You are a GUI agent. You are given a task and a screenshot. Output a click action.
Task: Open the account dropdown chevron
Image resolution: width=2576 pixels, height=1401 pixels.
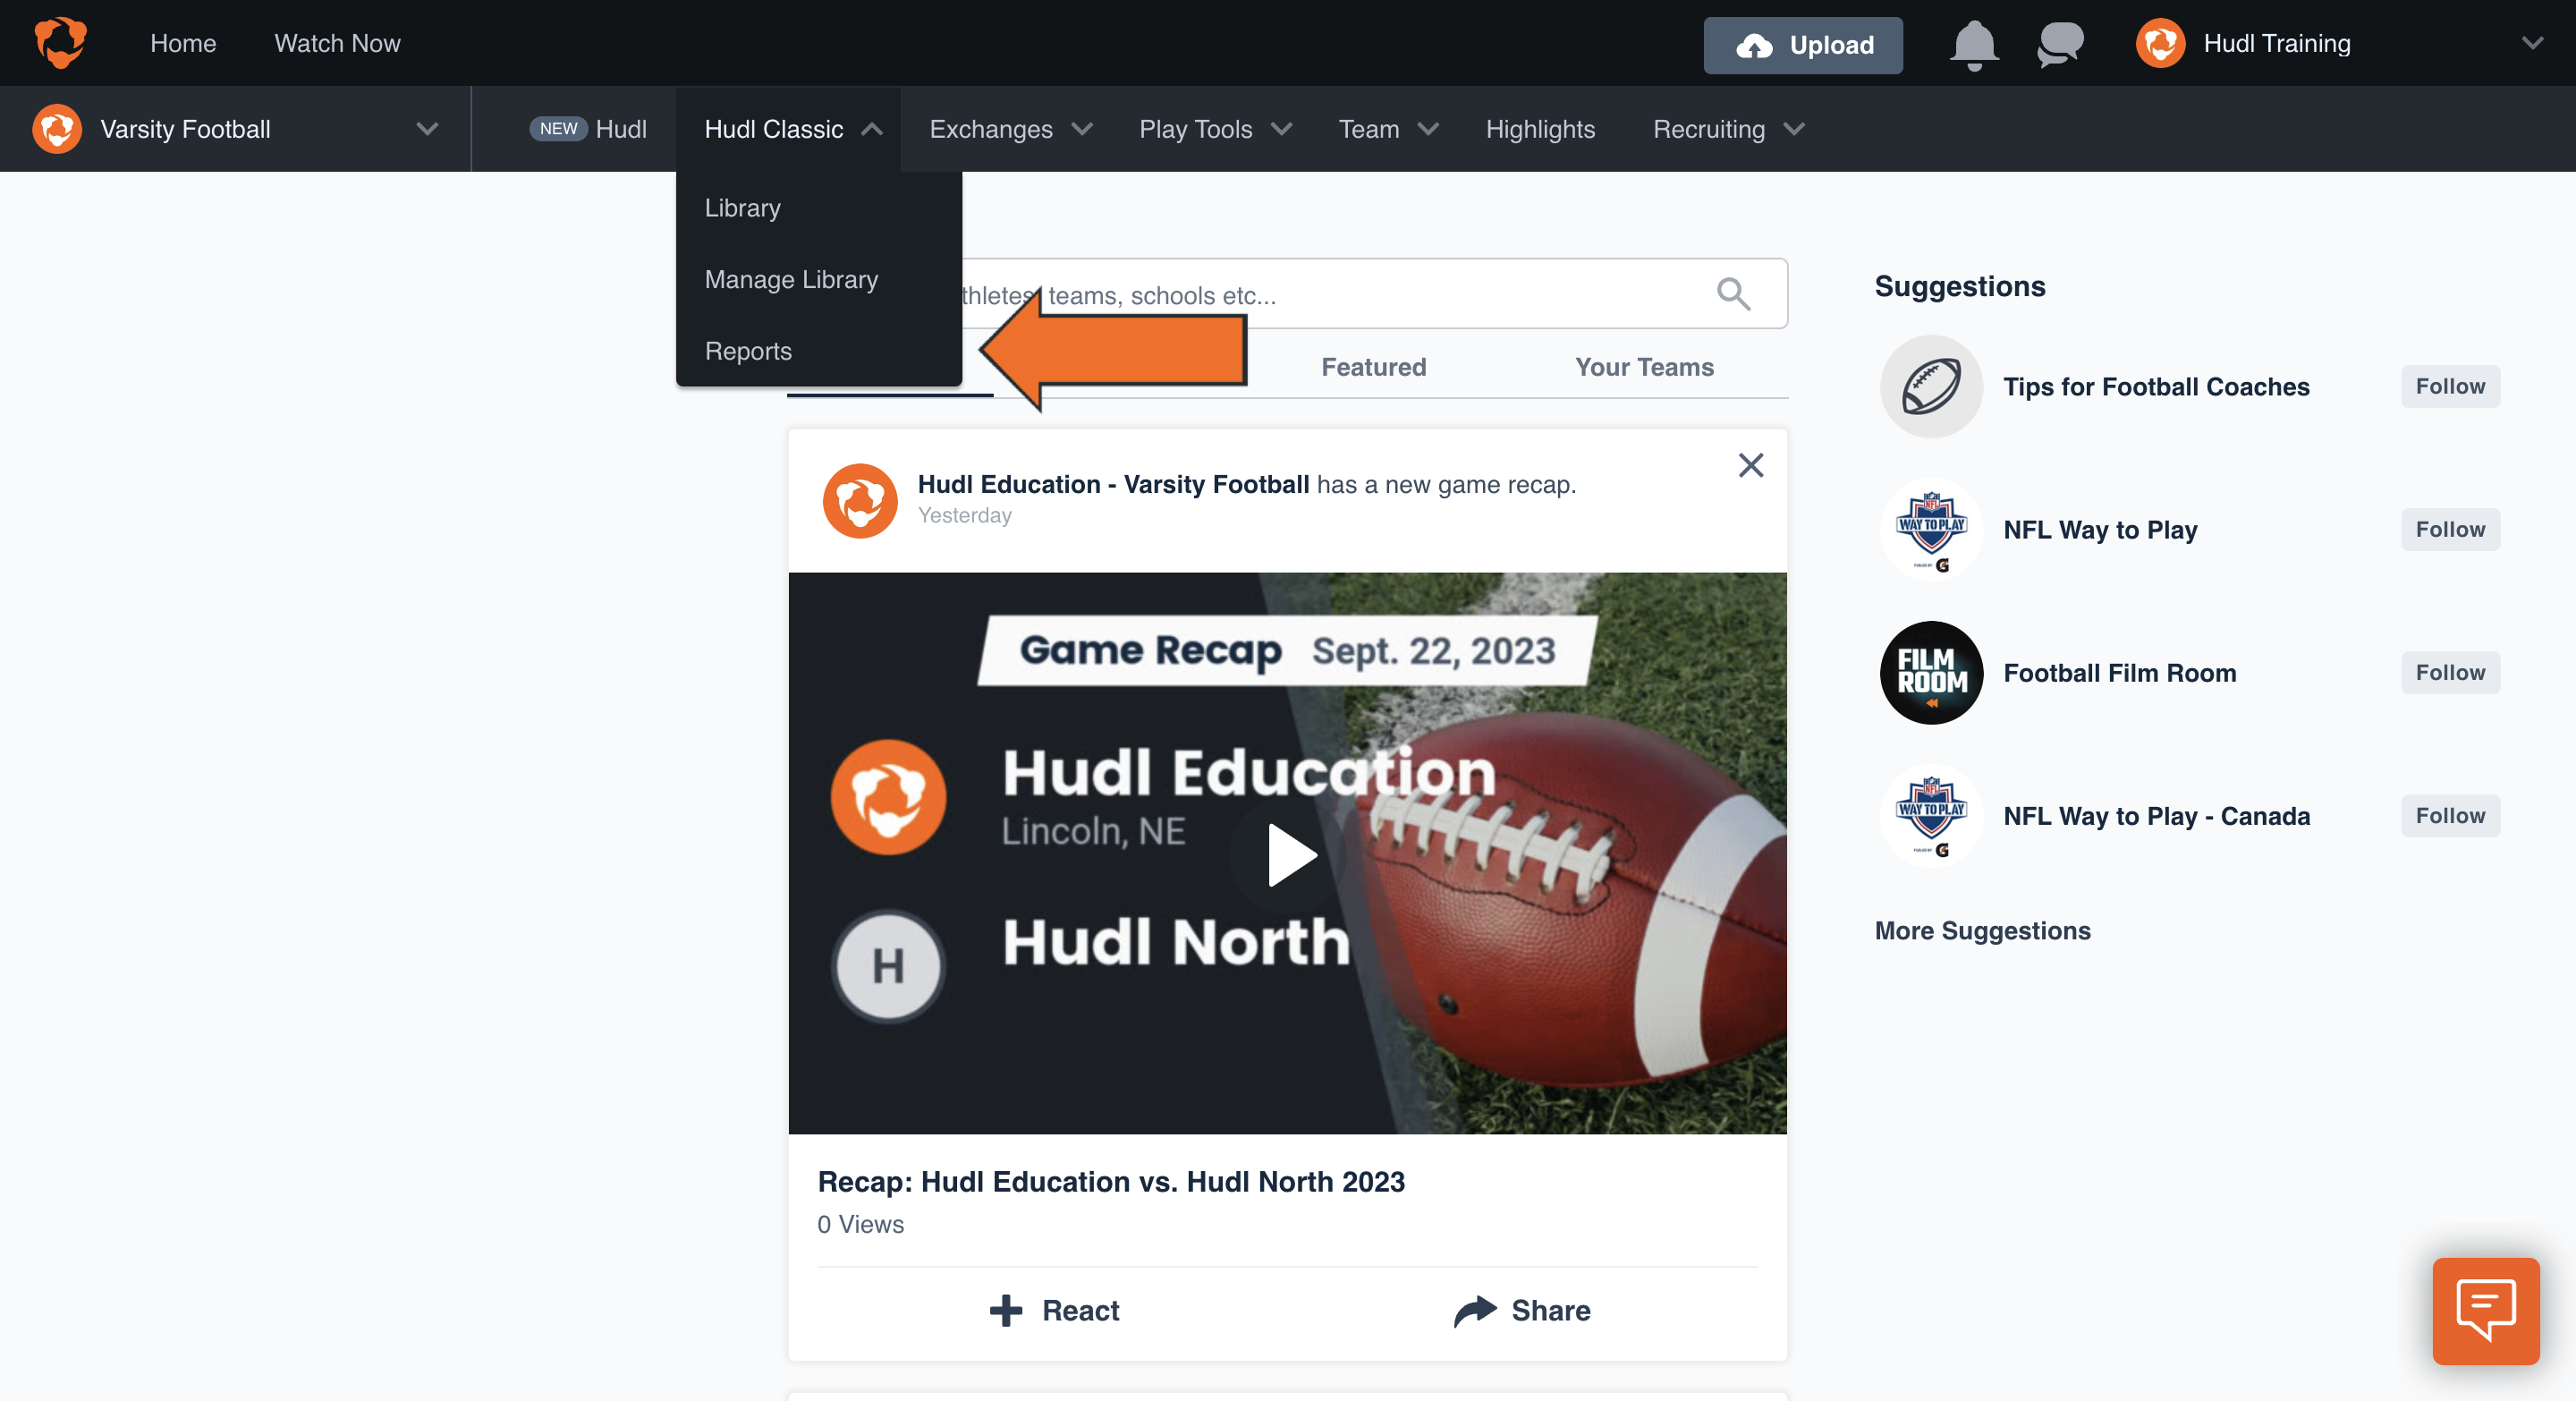[2532, 43]
